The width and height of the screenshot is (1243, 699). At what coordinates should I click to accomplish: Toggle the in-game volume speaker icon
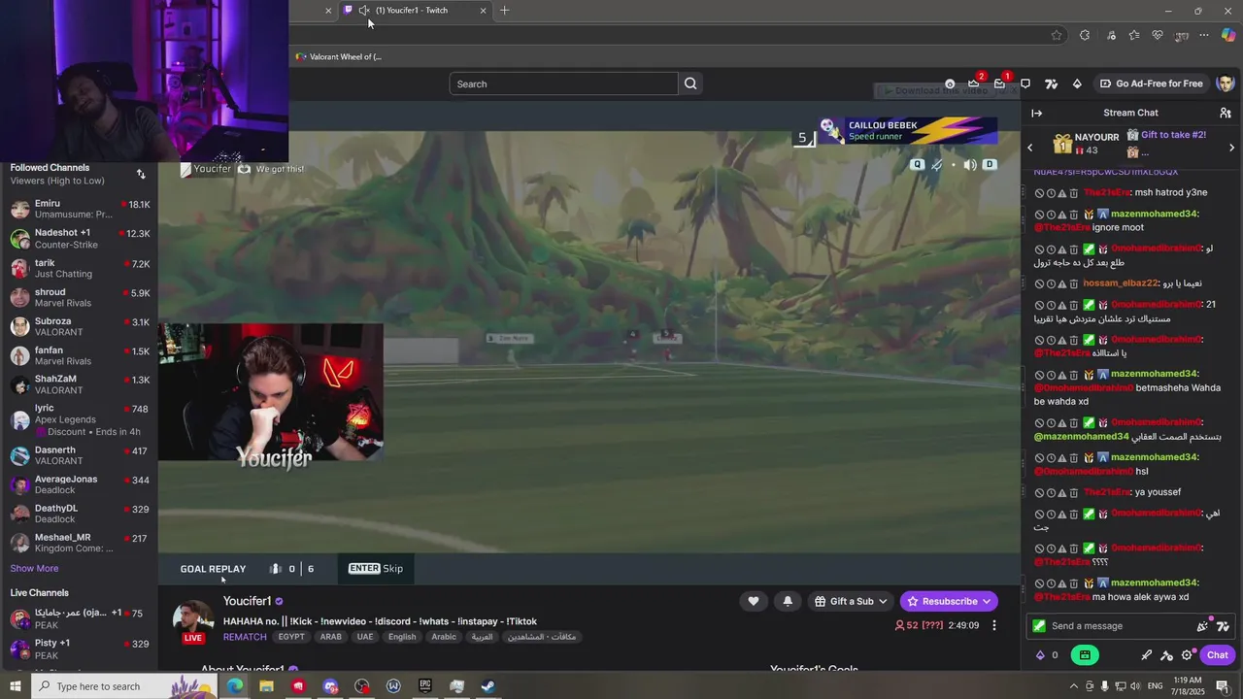[970, 165]
